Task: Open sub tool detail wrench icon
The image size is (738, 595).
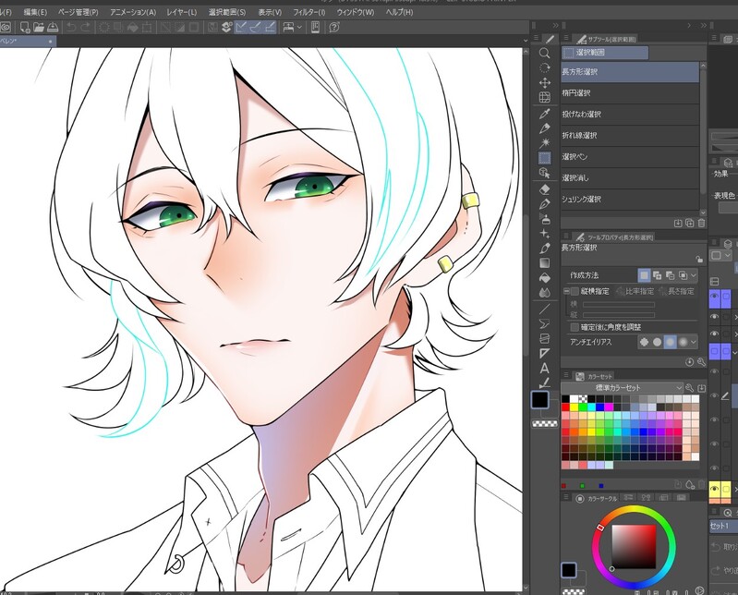Action: (x=701, y=362)
